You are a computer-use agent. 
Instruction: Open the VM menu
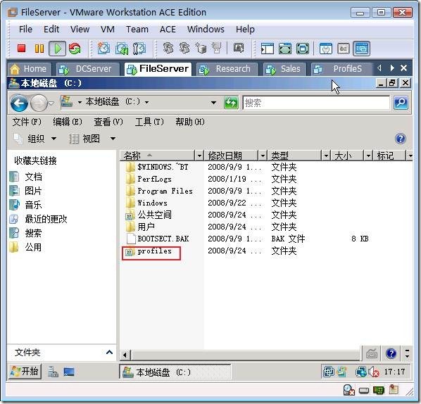[108, 29]
